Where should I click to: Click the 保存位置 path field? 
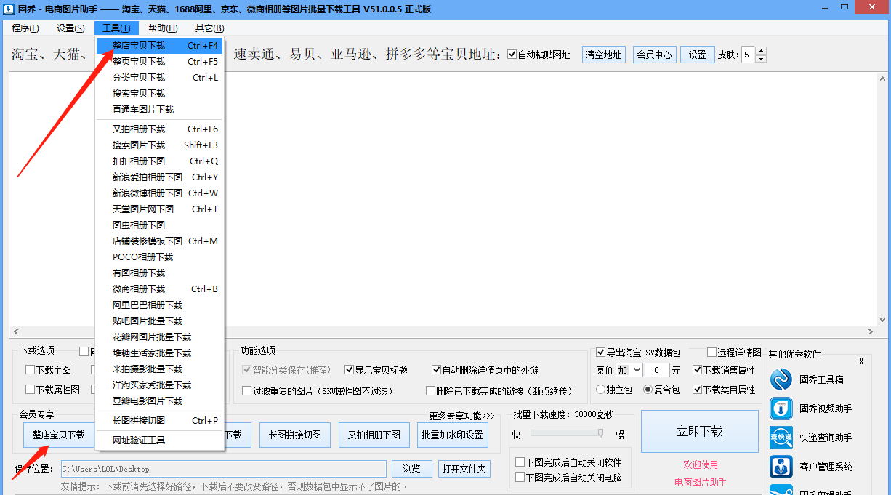(222, 469)
